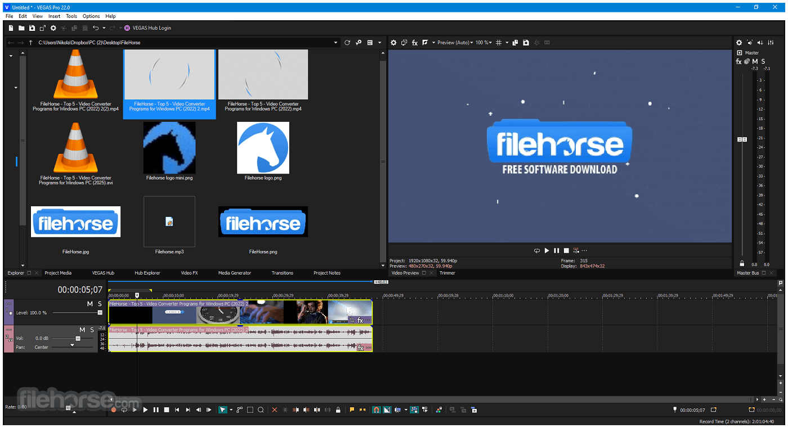The width and height of the screenshot is (788, 428).
Task: Insert a region with the double flag icon
Action: coord(362,410)
